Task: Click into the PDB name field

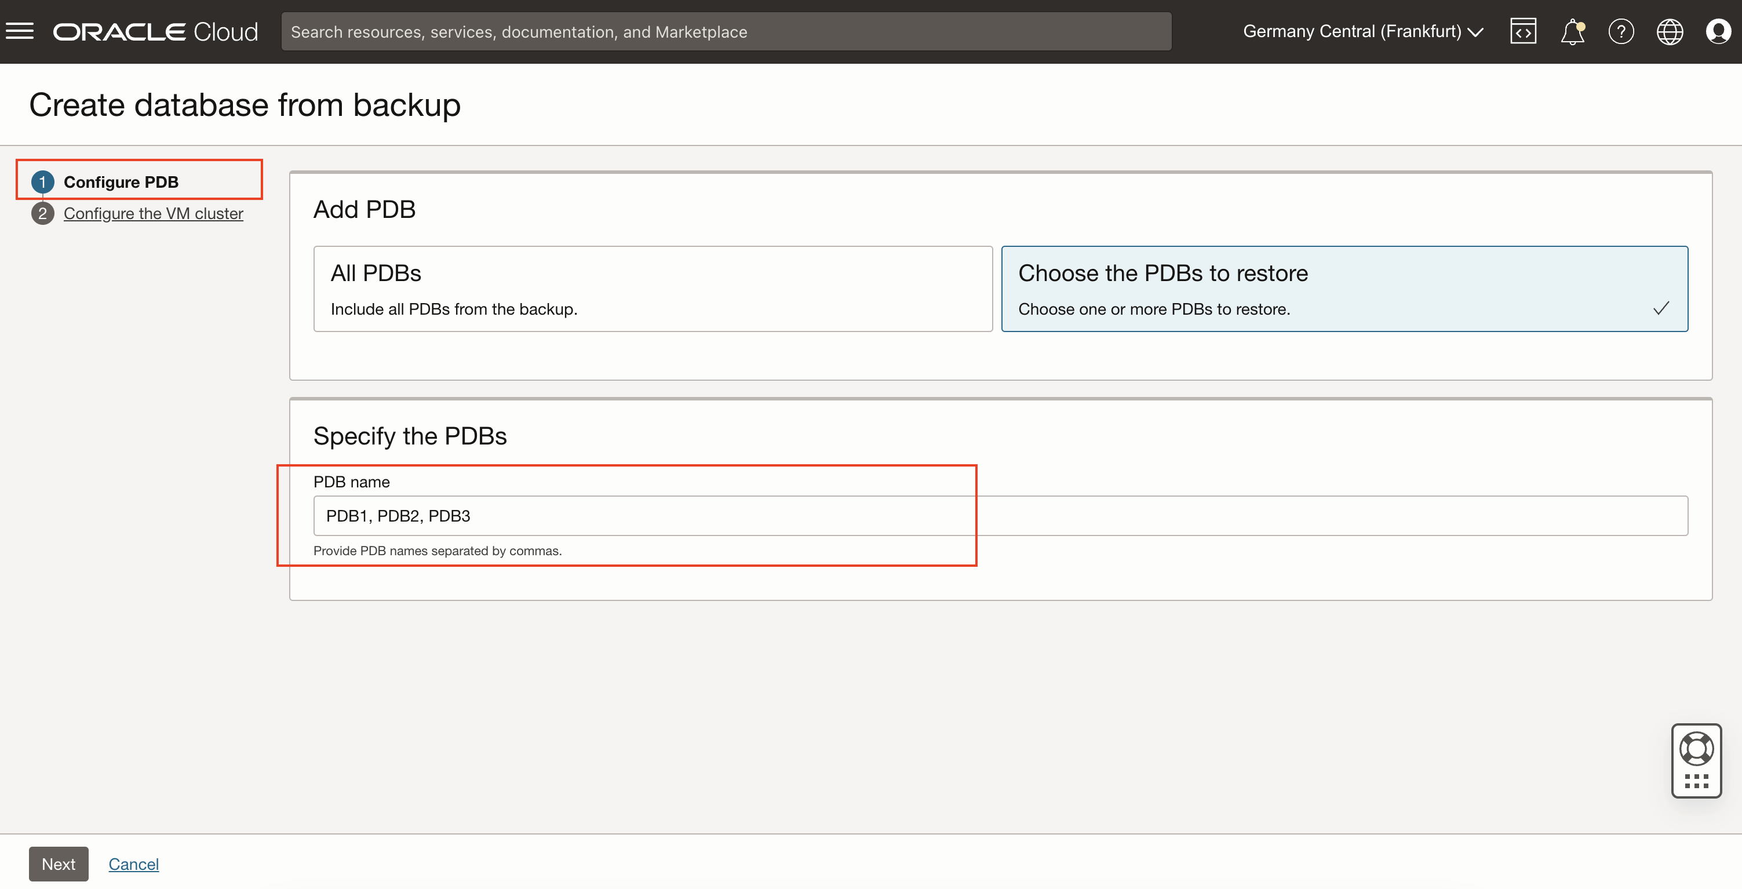Action: [1000, 516]
